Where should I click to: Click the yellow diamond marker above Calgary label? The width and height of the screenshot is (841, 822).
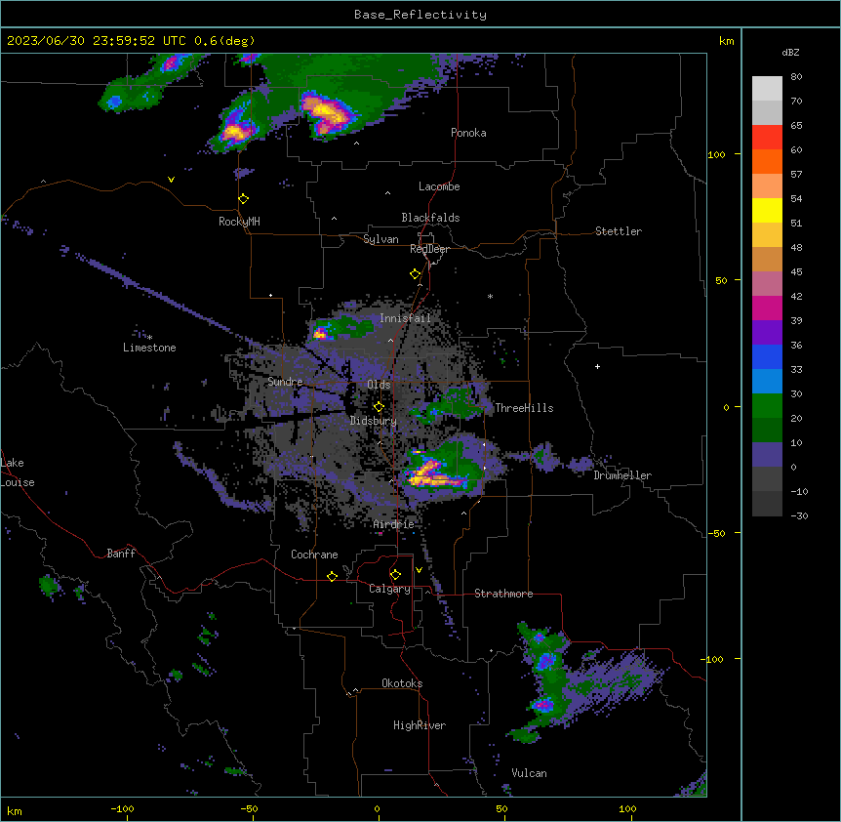(x=395, y=575)
